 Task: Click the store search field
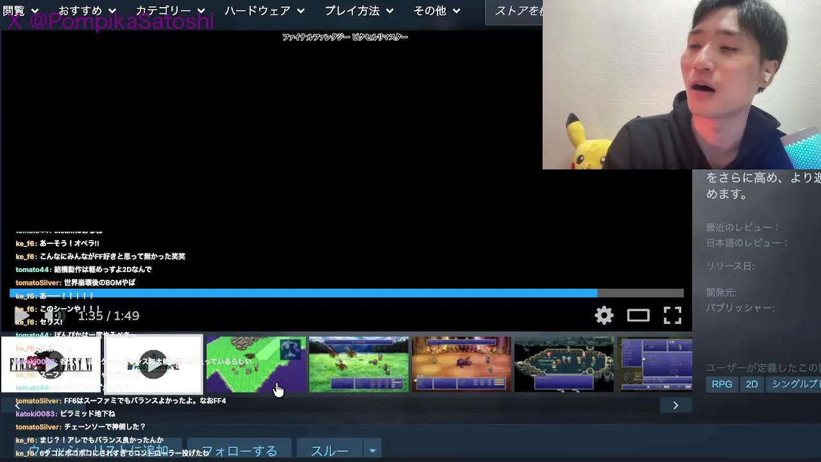514,11
